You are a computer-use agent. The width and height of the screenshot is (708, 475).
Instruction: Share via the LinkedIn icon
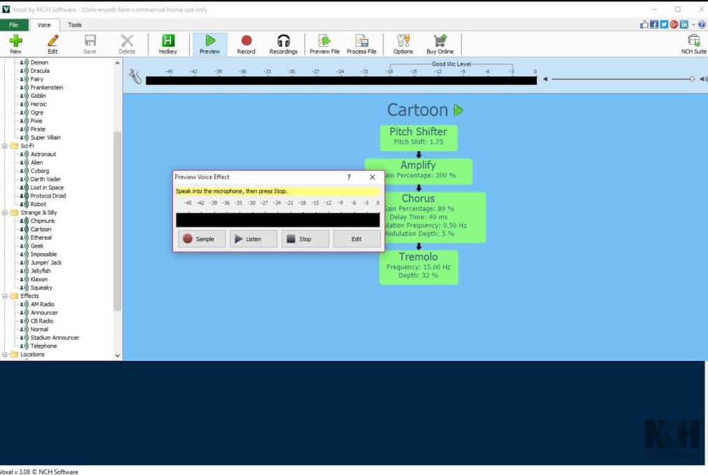click(684, 24)
